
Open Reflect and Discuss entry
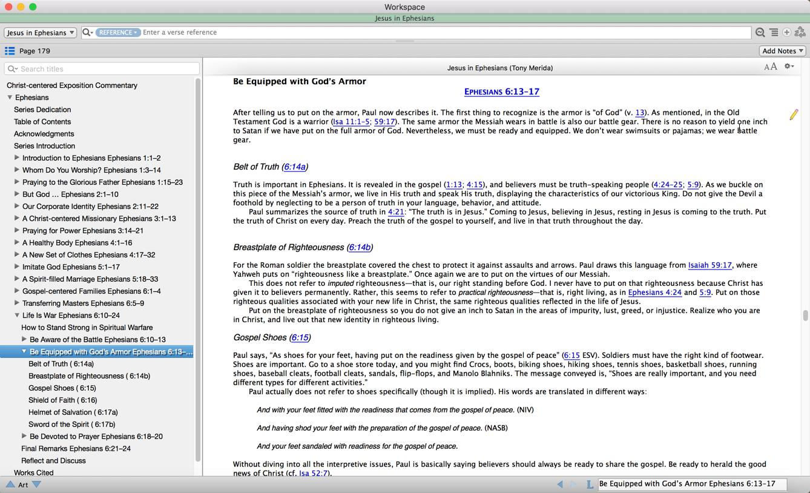53,461
